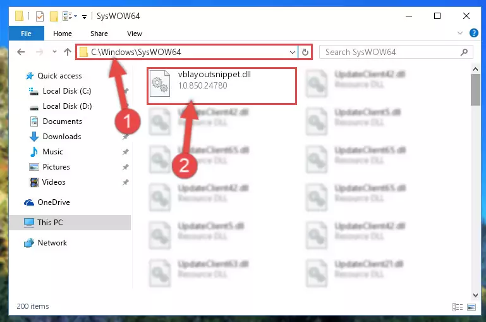Screen dimensions: 486x322
Task: Click the Pictures icon in sidebar
Action: tap(33, 167)
